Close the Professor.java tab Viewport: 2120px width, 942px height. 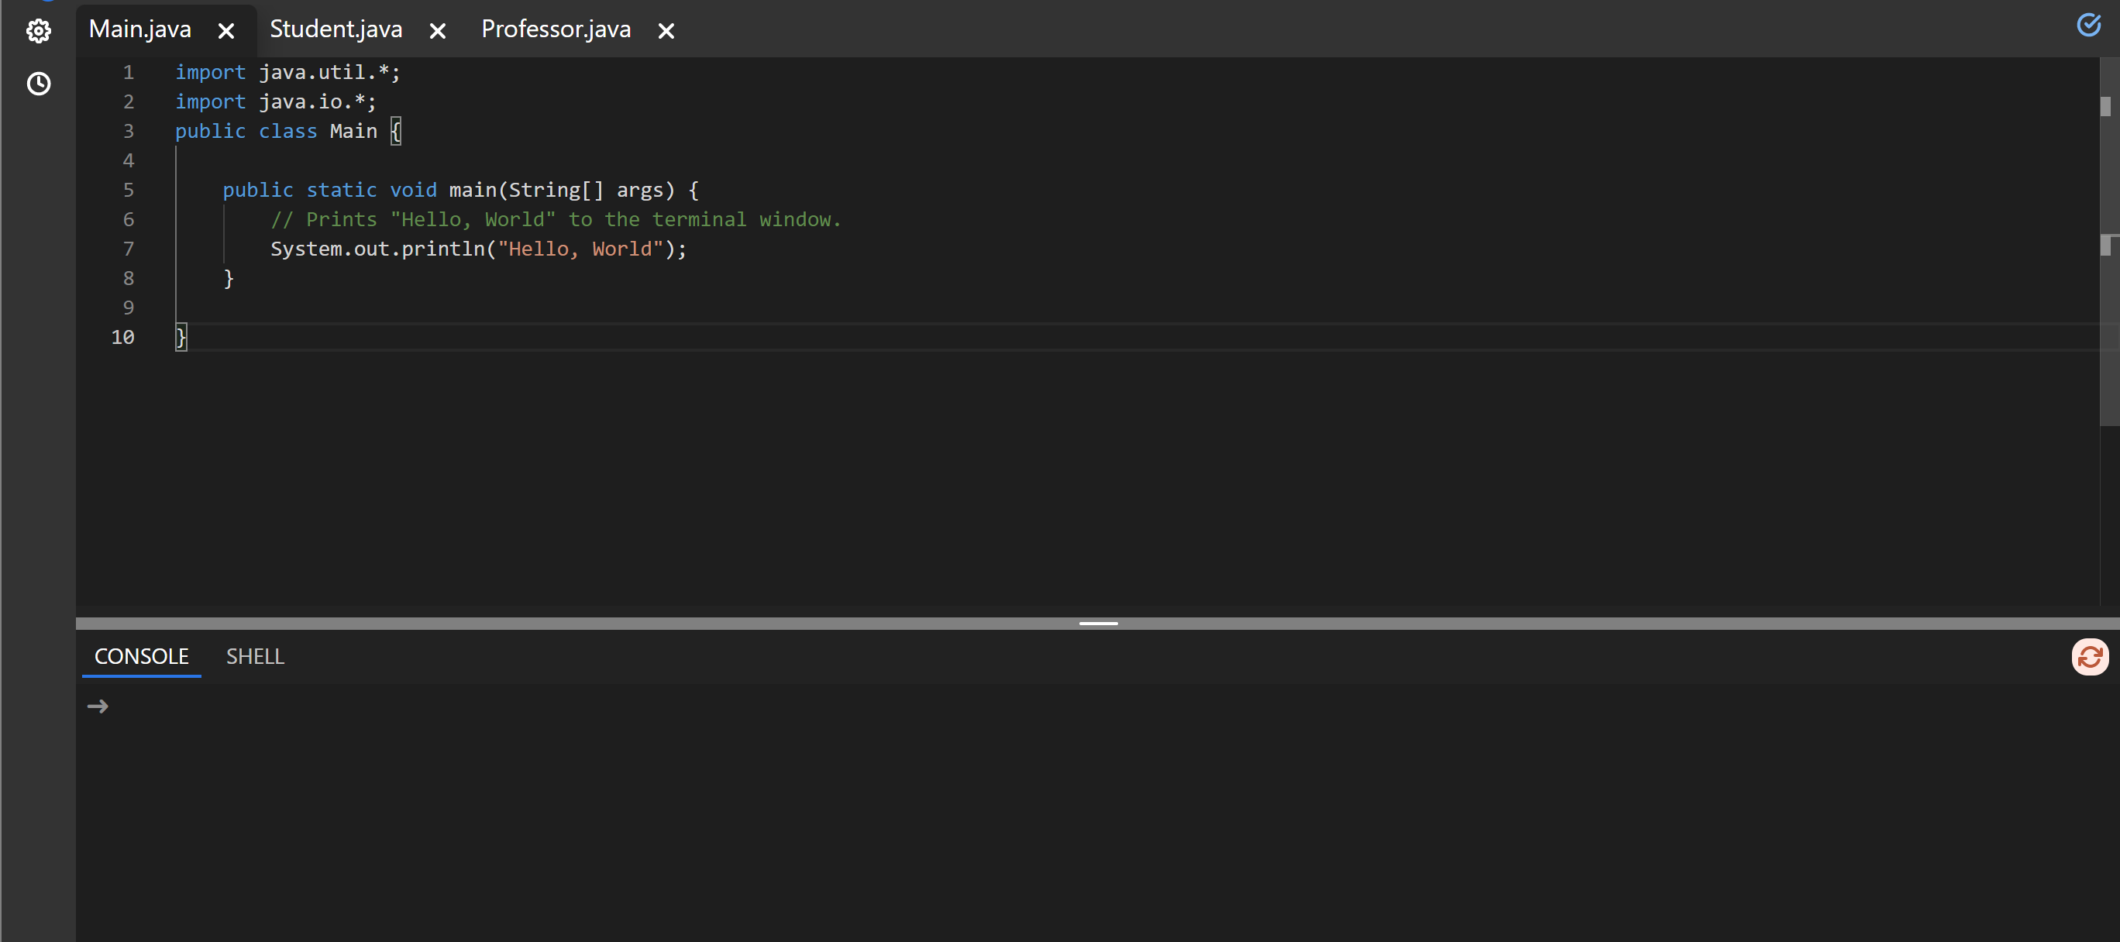pos(666,31)
